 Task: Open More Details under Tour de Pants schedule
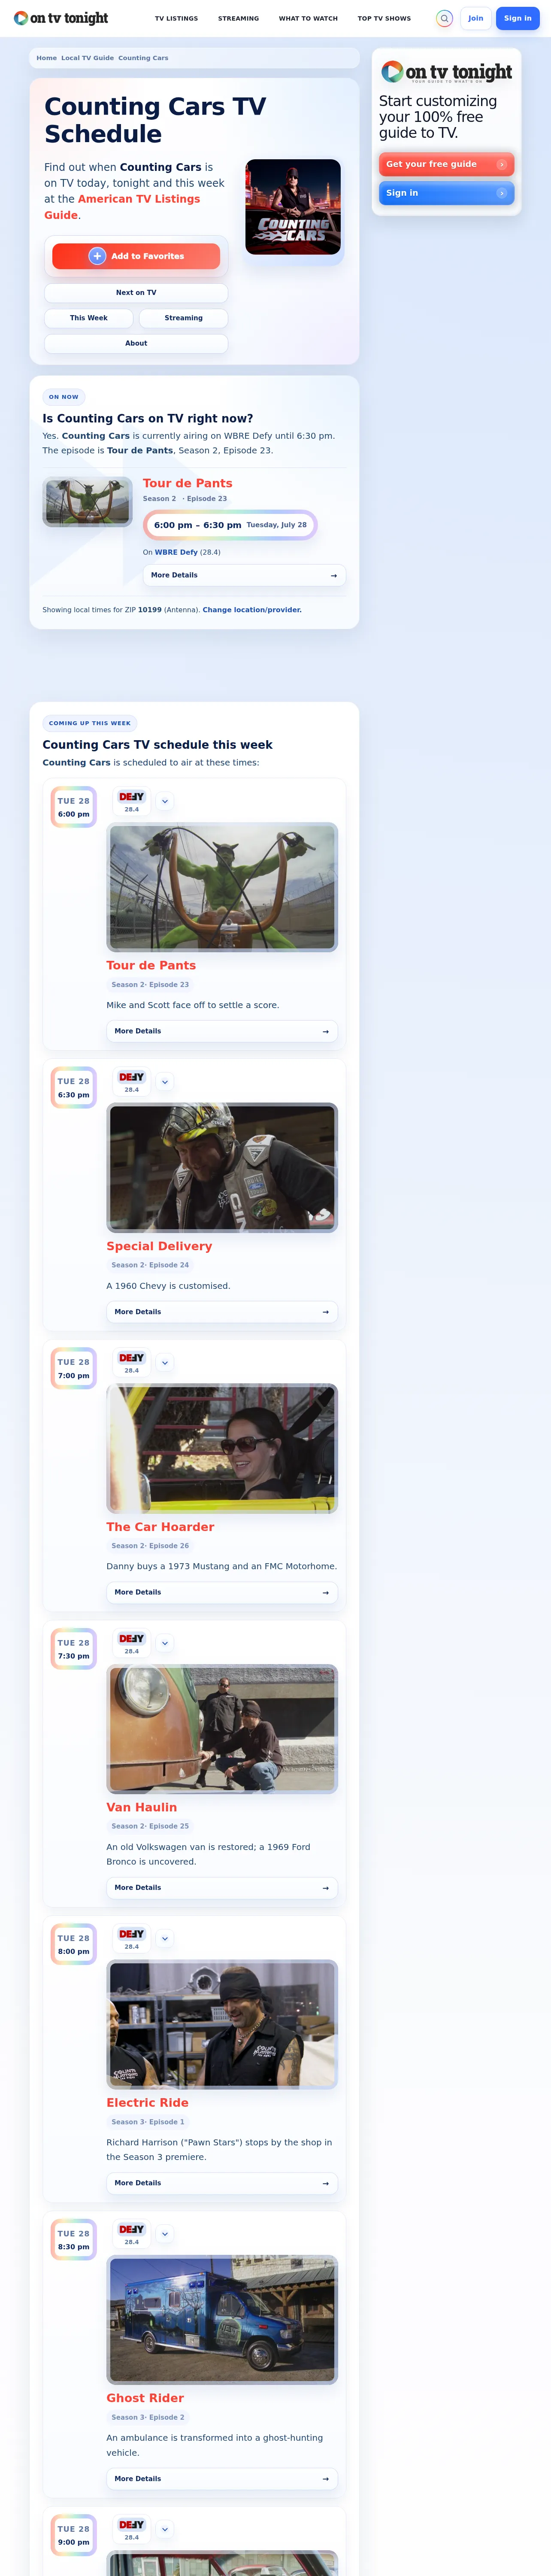click(222, 1031)
